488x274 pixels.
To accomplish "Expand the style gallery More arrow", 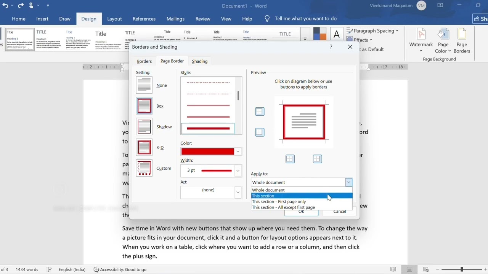I will [305, 39].
